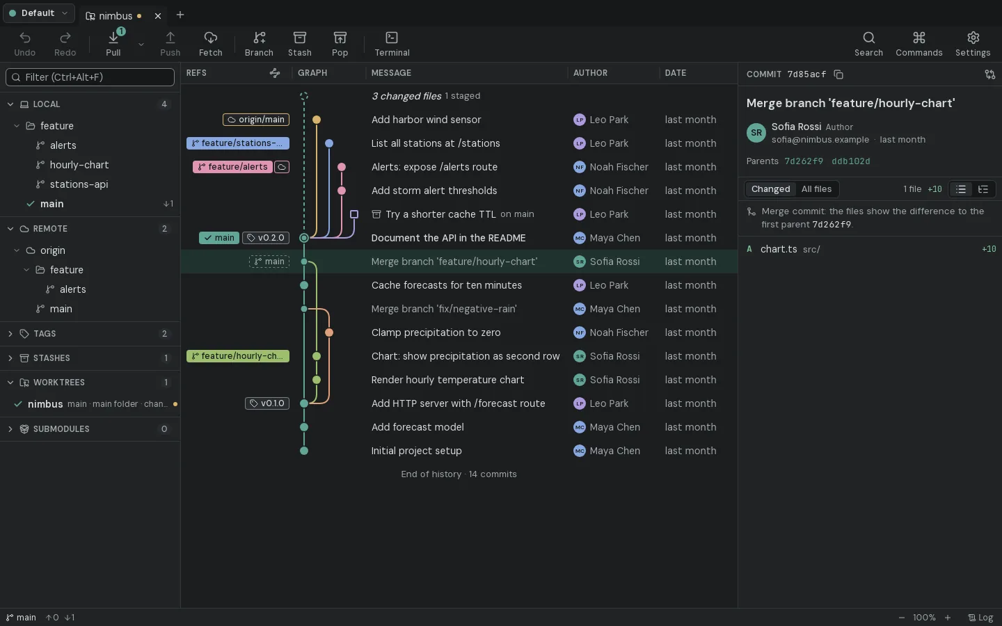Click the feature/stations- ref label
The image size is (1002, 626).
click(238, 143)
